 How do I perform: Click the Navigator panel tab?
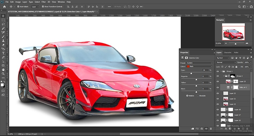coord(220,20)
